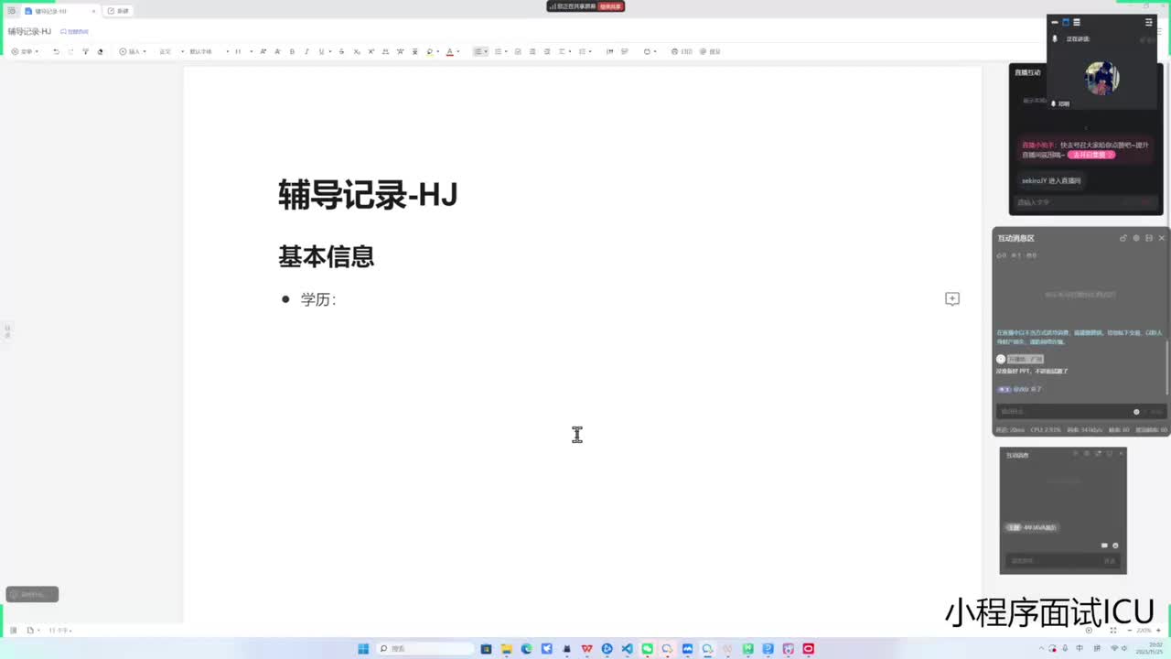Screen dimensions: 1171x659
Task: Open the font size dropdown
Action: coord(242,51)
